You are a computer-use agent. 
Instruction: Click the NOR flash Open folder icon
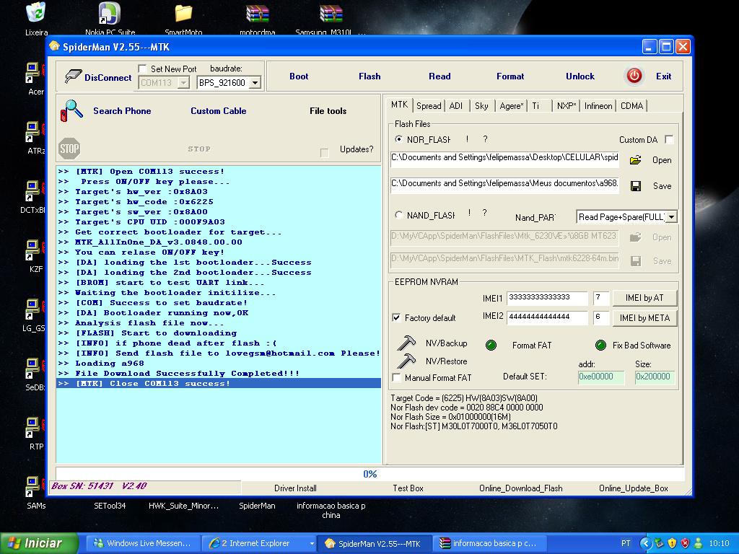635,160
